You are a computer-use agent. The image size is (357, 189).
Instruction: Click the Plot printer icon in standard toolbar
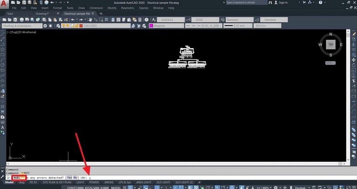pyautogui.click(x=21, y=20)
